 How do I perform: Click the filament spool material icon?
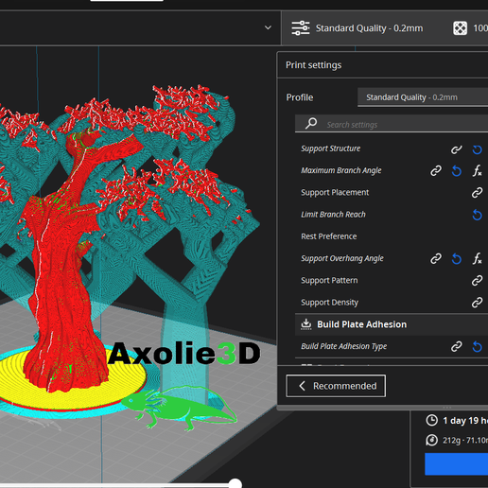pyautogui.click(x=431, y=440)
